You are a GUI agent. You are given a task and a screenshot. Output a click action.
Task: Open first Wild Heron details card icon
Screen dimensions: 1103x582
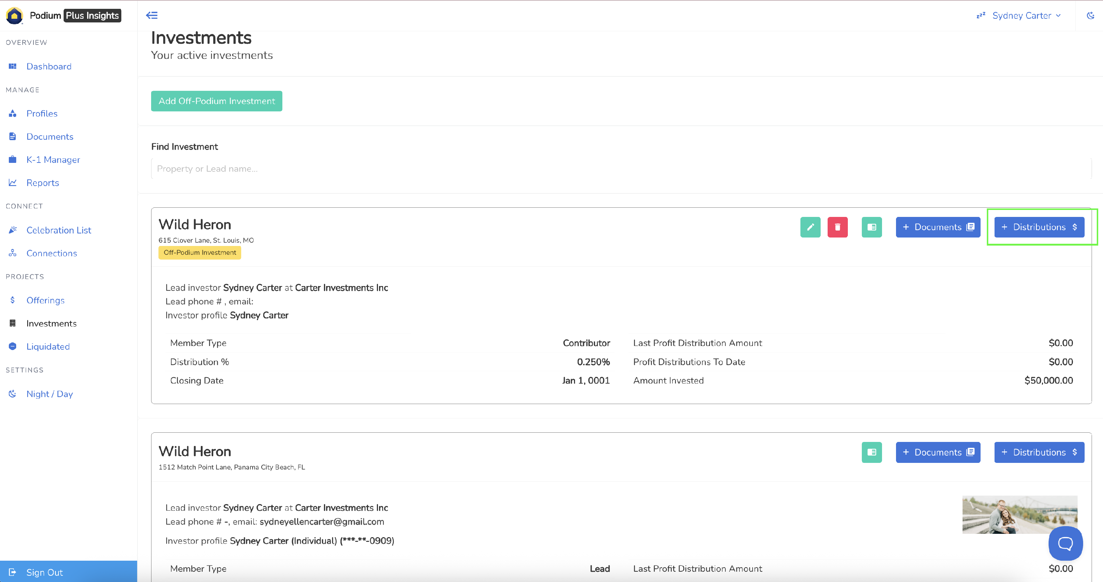pos(871,227)
